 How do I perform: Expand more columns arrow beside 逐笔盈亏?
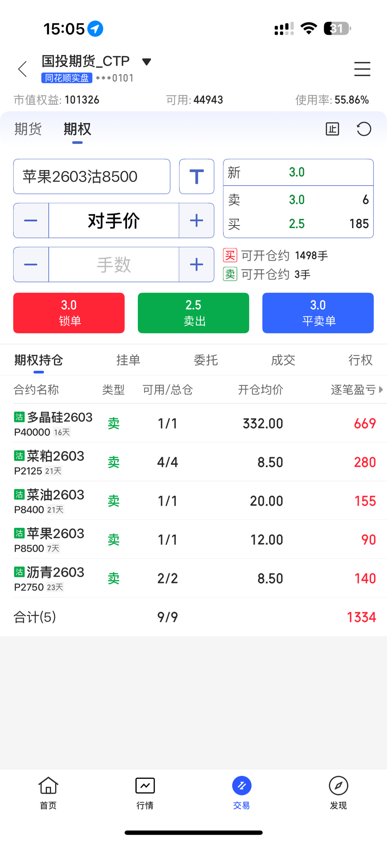pos(381,389)
